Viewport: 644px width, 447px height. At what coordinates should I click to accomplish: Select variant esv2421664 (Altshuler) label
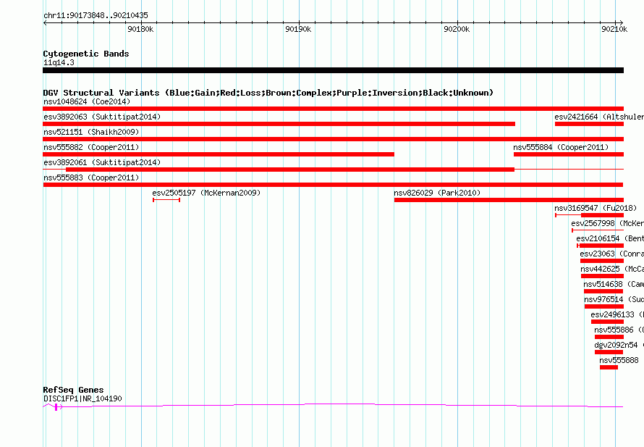click(599, 117)
